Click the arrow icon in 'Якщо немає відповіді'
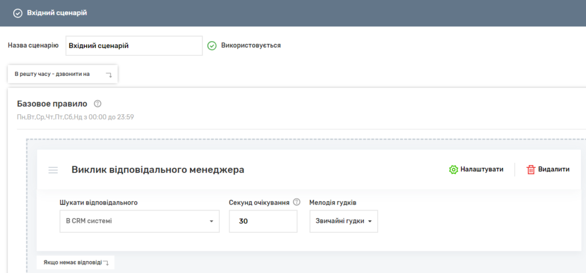Screen dimensions: 586x273 click(105, 263)
